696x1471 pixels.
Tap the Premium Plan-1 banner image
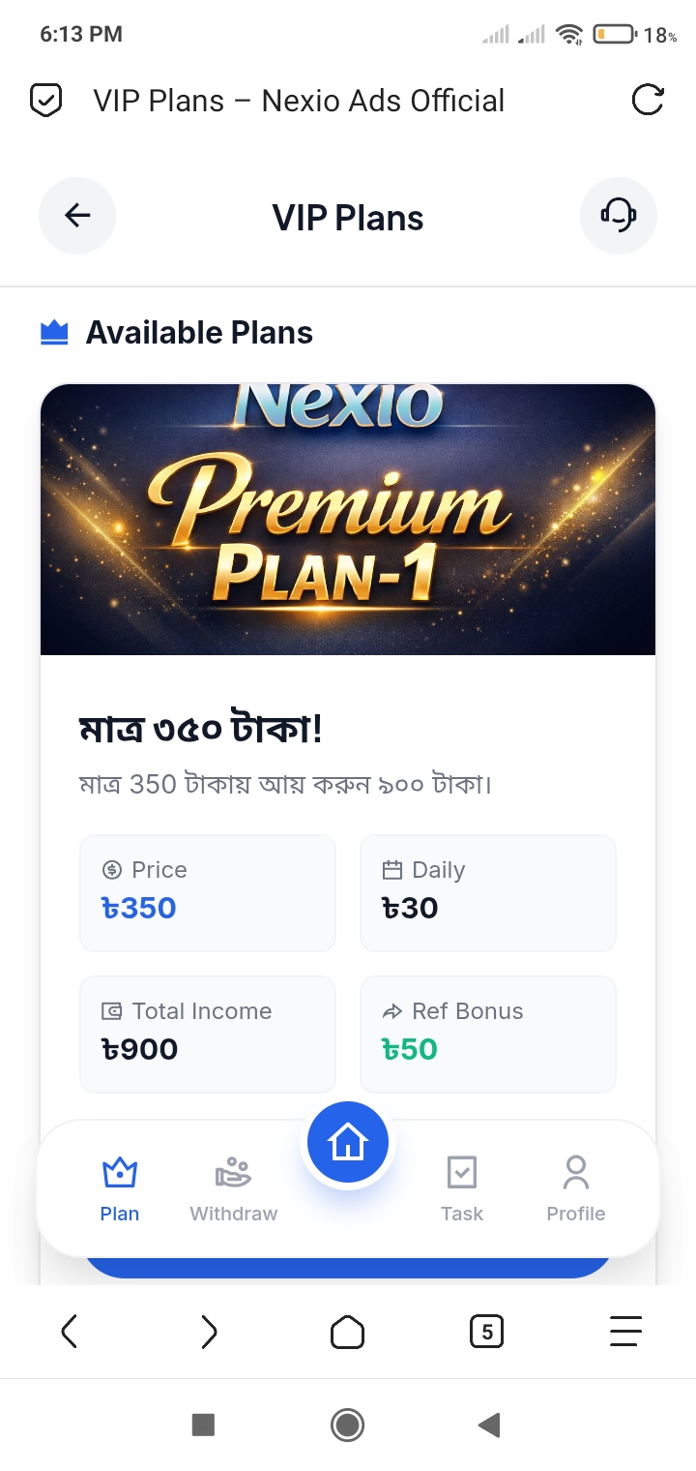(348, 520)
